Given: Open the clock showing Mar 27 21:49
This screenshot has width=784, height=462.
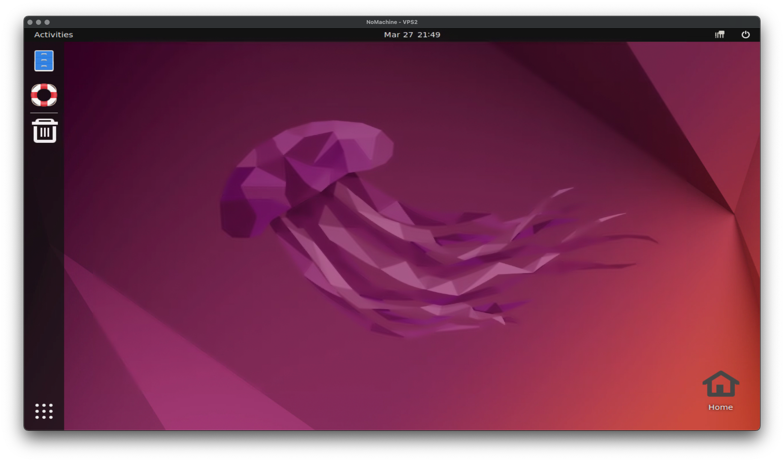Looking at the screenshot, I should (x=412, y=35).
